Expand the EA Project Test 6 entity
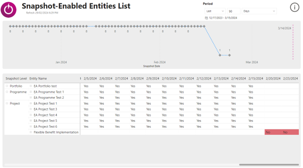This screenshot has height=168, width=303. (31, 126)
